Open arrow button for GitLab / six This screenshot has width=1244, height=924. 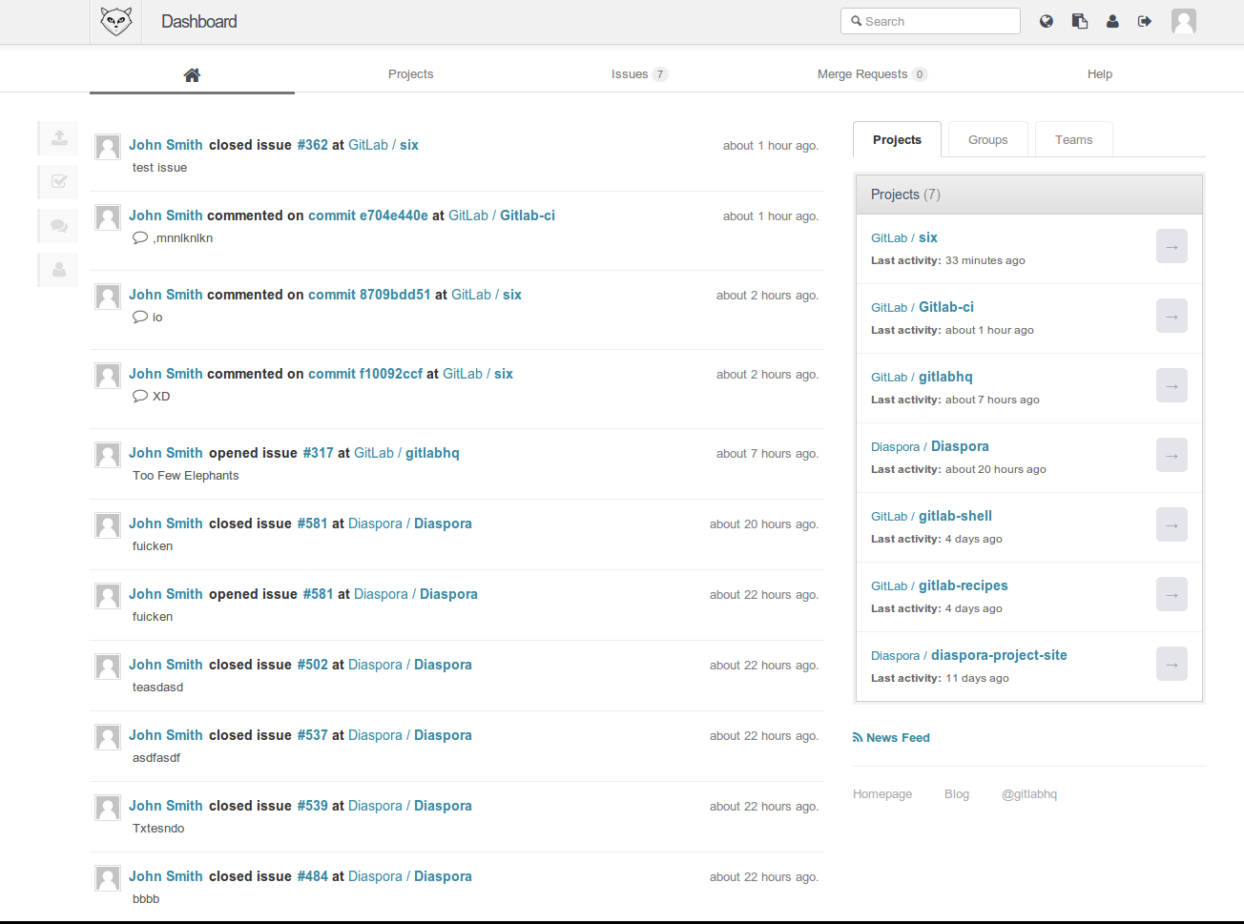[1171, 247]
